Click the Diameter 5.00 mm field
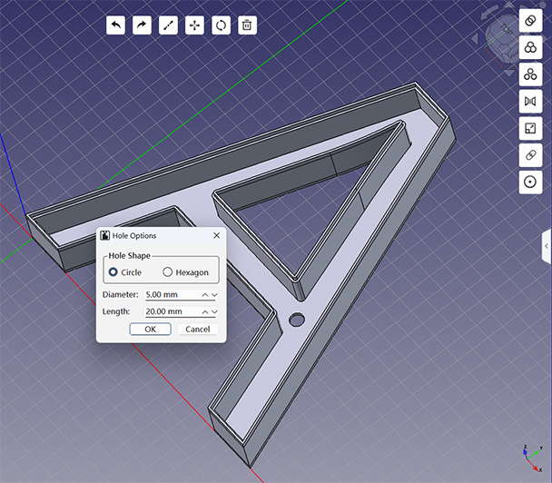The width and height of the screenshot is (552, 483). 182,295
